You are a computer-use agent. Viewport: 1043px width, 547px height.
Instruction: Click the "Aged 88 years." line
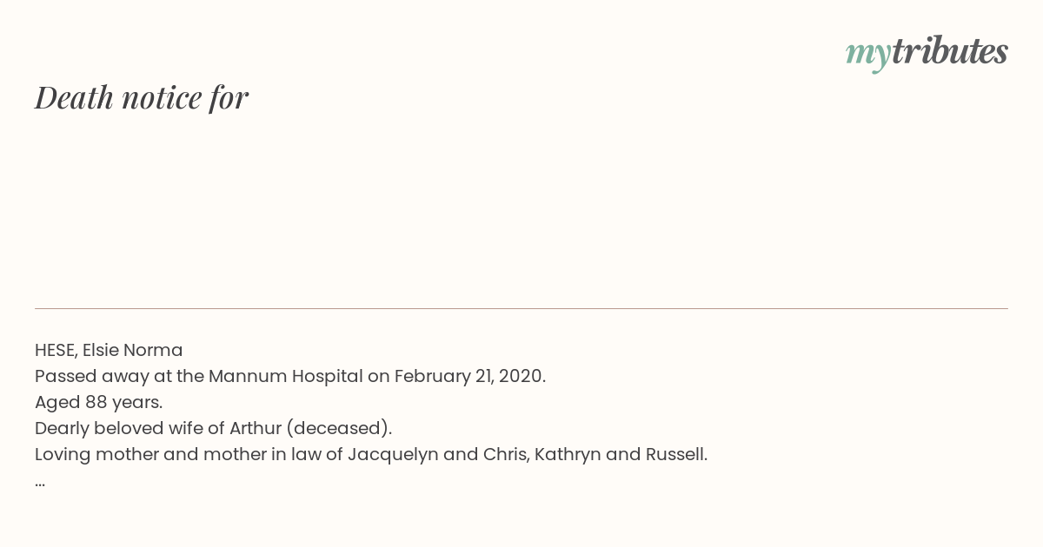[x=98, y=402]
